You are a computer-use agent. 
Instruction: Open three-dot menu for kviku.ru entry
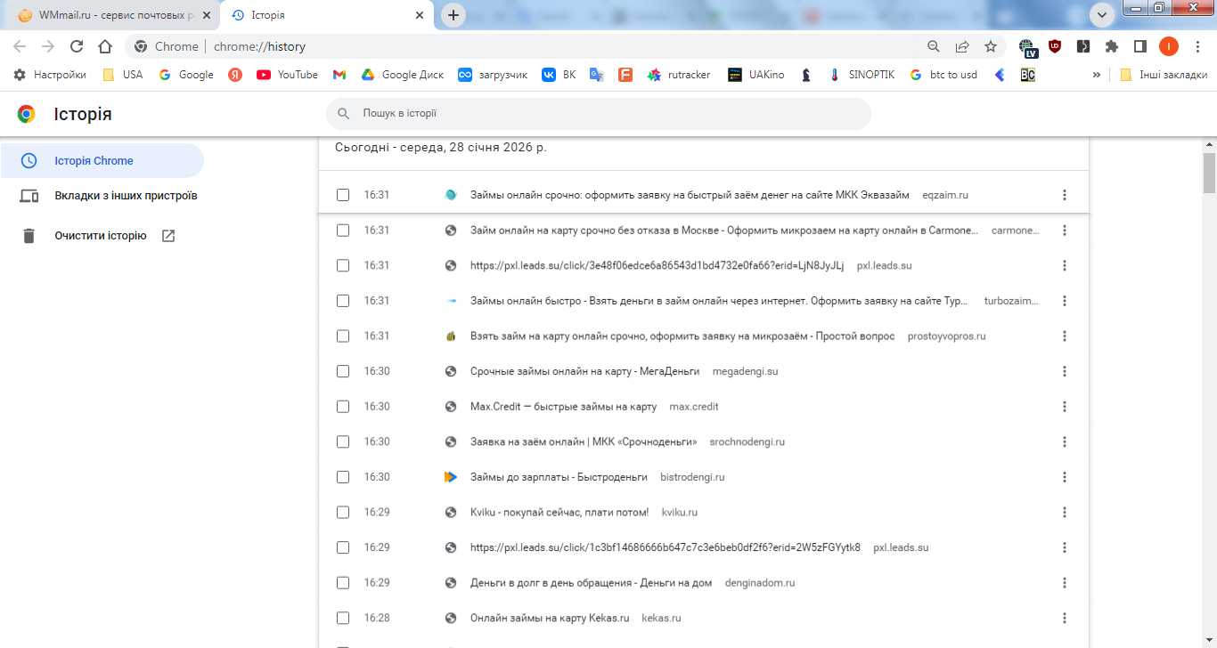click(1065, 512)
